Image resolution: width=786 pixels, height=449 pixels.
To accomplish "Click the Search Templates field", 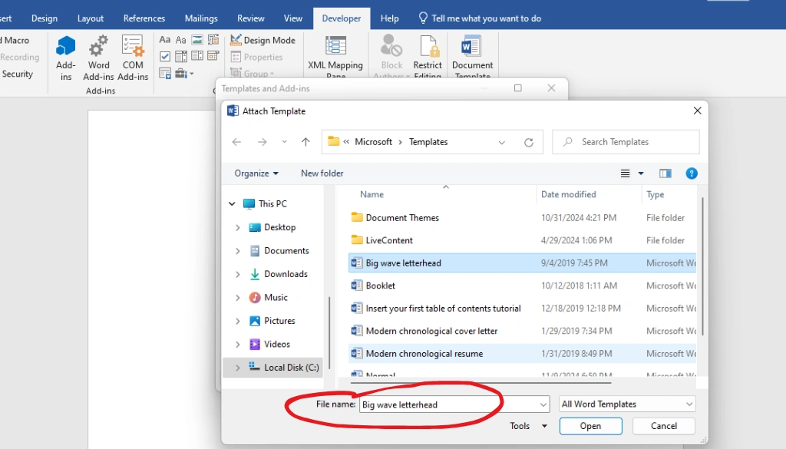I will (x=626, y=142).
